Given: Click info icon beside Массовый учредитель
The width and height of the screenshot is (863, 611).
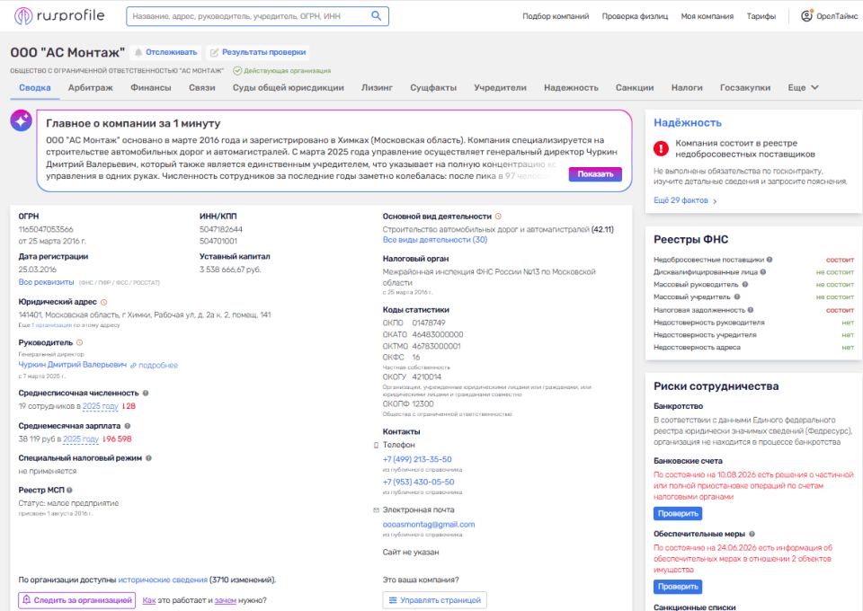Looking at the screenshot, I should [x=737, y=297].
